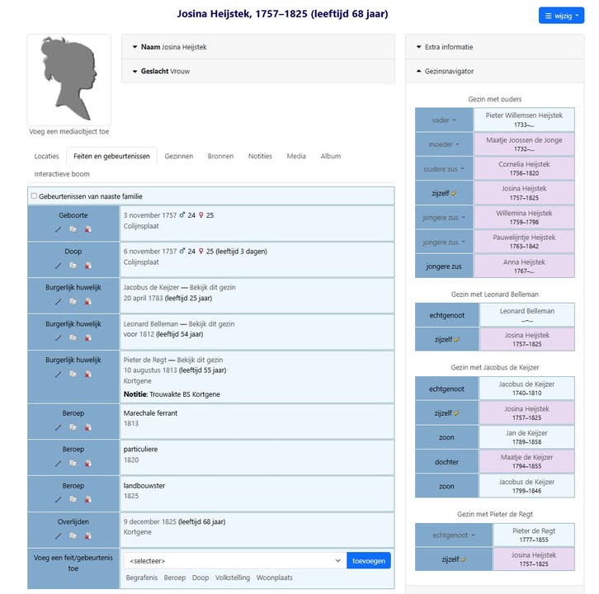The image size is (599, 594).
Task: Delete marriage event with Jacobus de Keijzer
Action: (87, 302)
